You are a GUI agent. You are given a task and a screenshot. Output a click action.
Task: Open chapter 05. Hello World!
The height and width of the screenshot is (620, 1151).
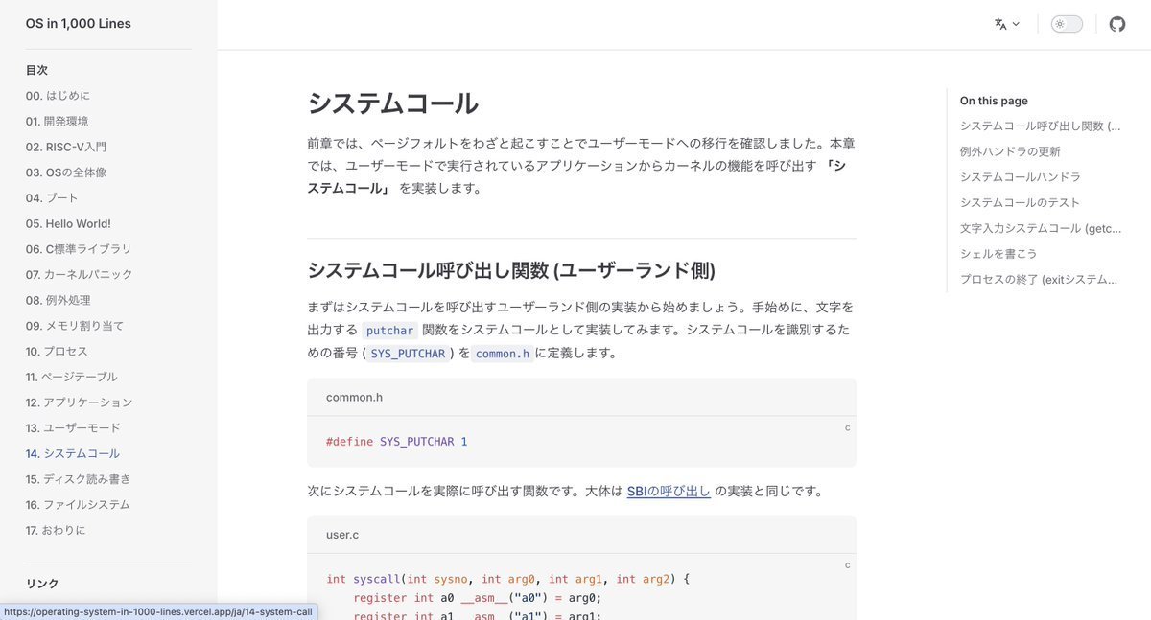pyautogui.click(x=68, y=223)
